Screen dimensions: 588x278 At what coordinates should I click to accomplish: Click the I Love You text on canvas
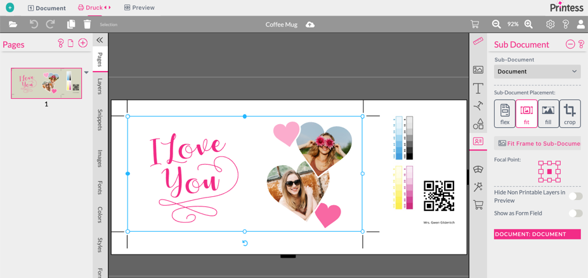[x=194, y=177]
